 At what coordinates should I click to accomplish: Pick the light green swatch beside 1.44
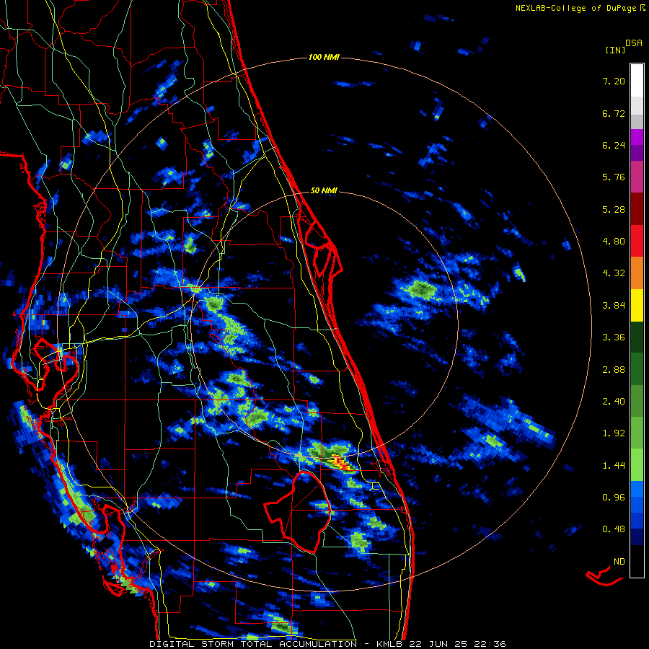coord(637,465)
